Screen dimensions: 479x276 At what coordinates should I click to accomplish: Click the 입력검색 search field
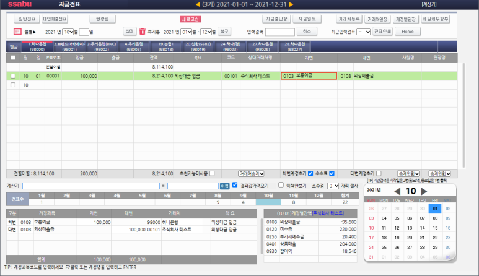(280, 32)
